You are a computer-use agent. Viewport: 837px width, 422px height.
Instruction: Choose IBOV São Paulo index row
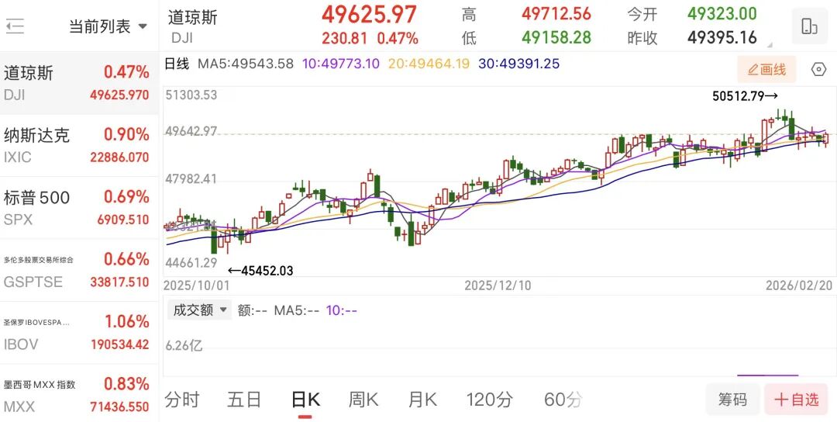coord(77,333)
